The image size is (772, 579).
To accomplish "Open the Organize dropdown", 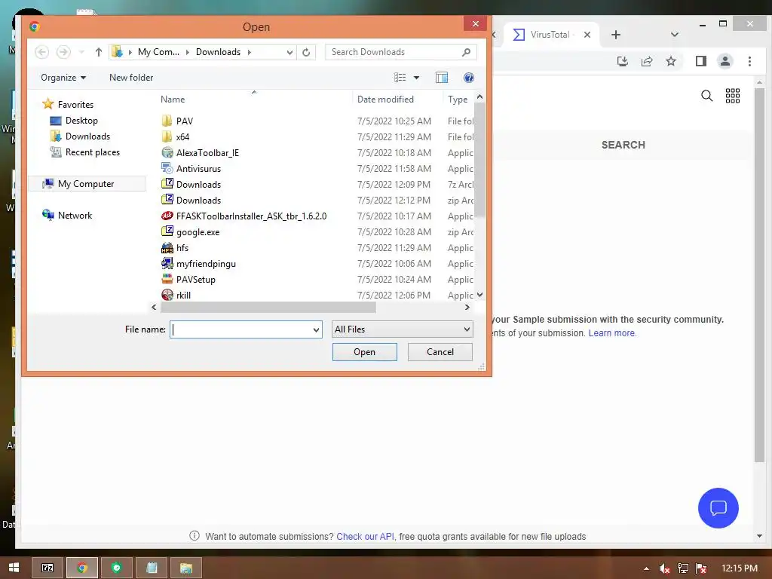I will [63, 78].
